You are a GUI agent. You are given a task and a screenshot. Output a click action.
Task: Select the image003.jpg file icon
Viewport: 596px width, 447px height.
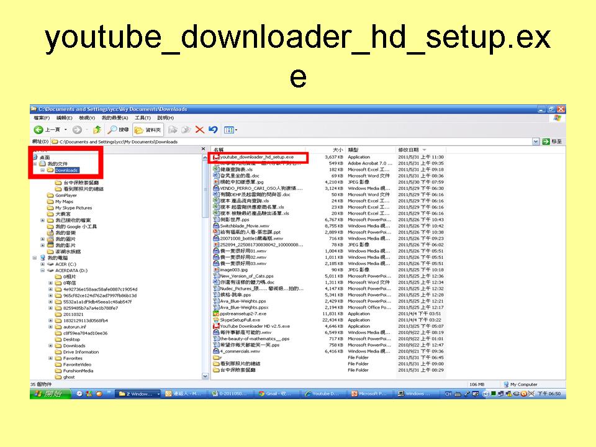[216, 270]
